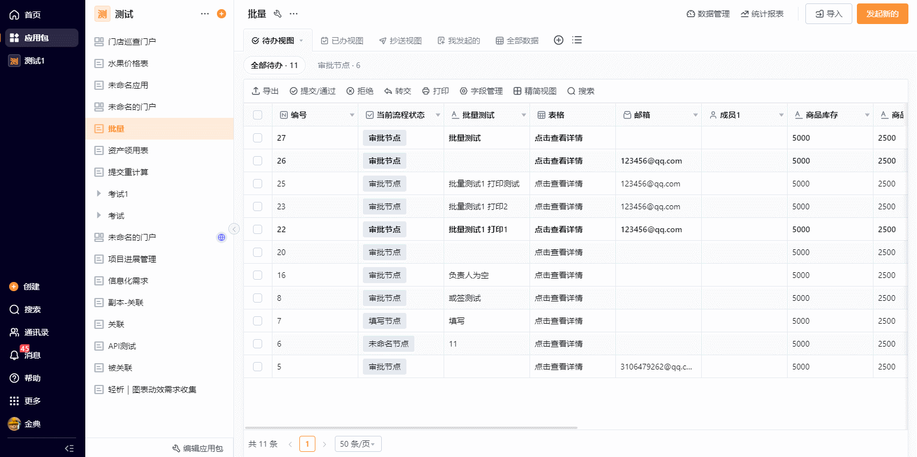This screenshot has height=457, width=917.
Task: Open the view list icon
Action: 577,40
